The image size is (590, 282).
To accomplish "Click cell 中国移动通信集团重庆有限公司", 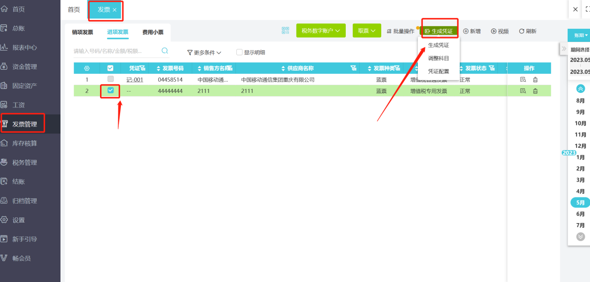I will coord(278,79).
